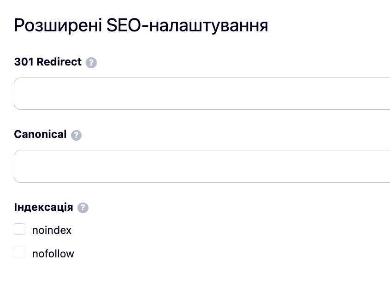390x286 pixels.
Task: Place cursor in empty box under 301 Redirect
Action: point(202,94)
